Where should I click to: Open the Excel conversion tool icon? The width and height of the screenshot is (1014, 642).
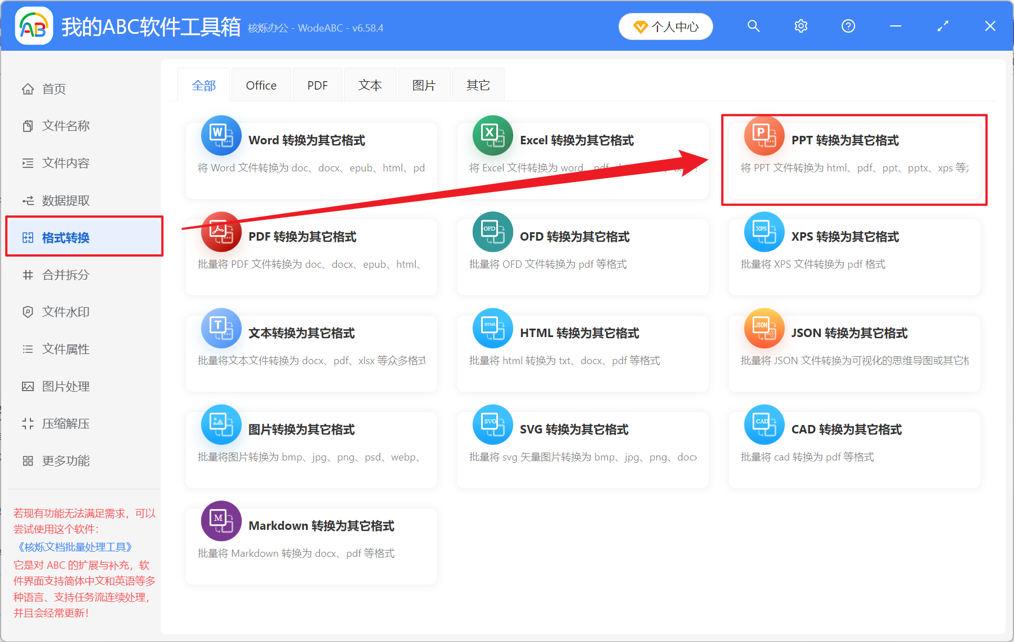[492, 136]
